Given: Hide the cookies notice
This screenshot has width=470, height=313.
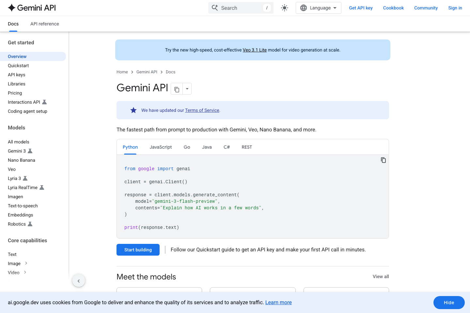Looking at the screenshot, I should 449,303.
